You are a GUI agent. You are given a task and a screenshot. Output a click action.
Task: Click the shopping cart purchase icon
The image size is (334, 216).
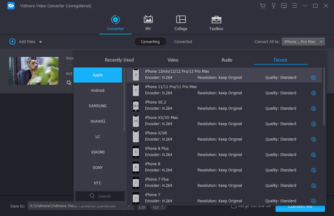pyautogui.click(x=262, y=6)
